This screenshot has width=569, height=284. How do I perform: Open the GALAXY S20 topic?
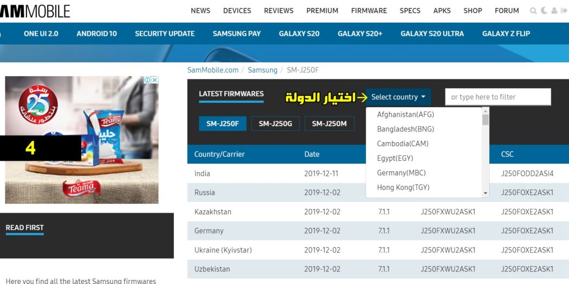click(x=299, y=34)
